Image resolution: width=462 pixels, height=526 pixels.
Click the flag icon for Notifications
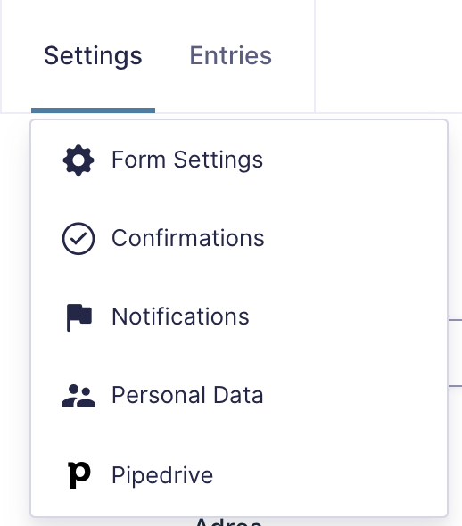coord(79,317)
